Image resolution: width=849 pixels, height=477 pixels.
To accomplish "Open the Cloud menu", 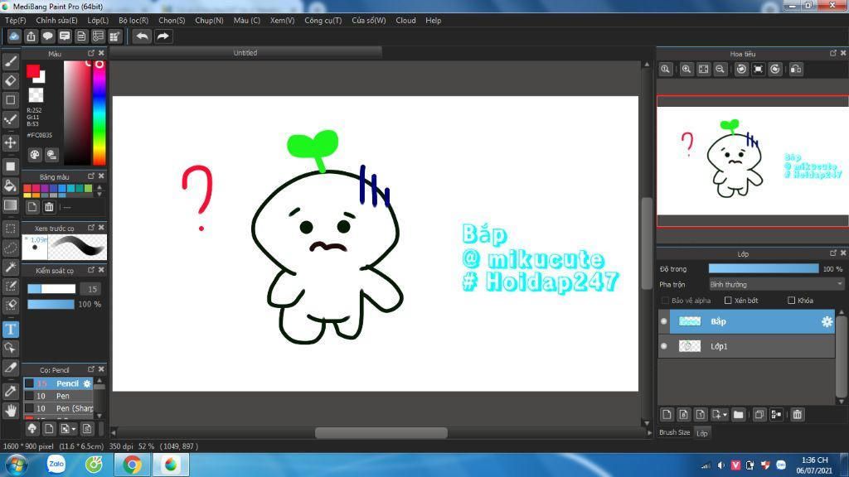I will pos(405,21).
